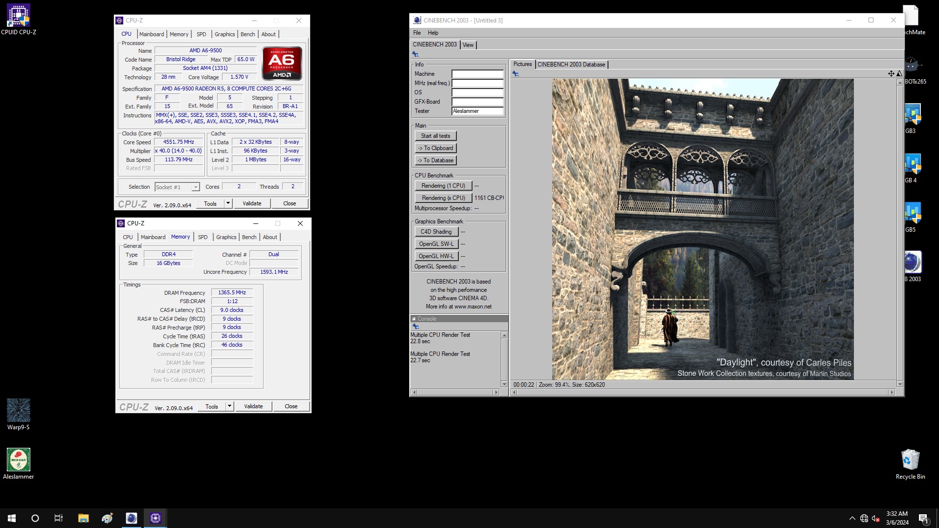Screen dimensions: 939x528
Task: Click the pin icon under CINEBENCH 2003 tab
Action: pyautogui.click(x=415, y=54)
